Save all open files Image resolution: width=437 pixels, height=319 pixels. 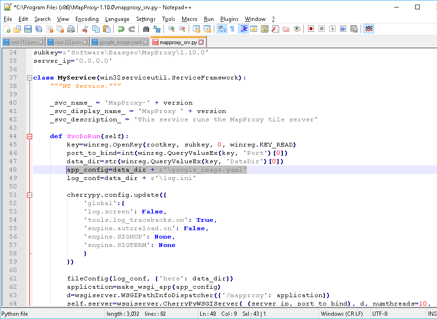pyautogui.click(x=39, y=28)
